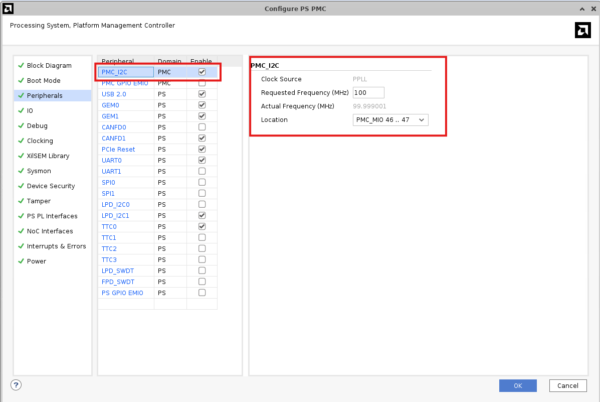Viewport: 600px width, 402px height.
Task: Select the PMC_I2C peripheral link
Action: point(114,72)
